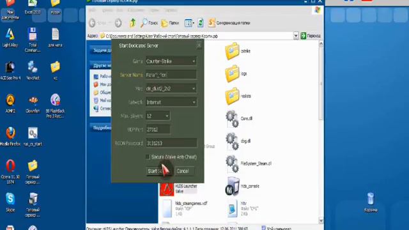The image size is (409, 230).
Task: Open the Recycle Bin on the desktop
Action: [x=371, y=202]
